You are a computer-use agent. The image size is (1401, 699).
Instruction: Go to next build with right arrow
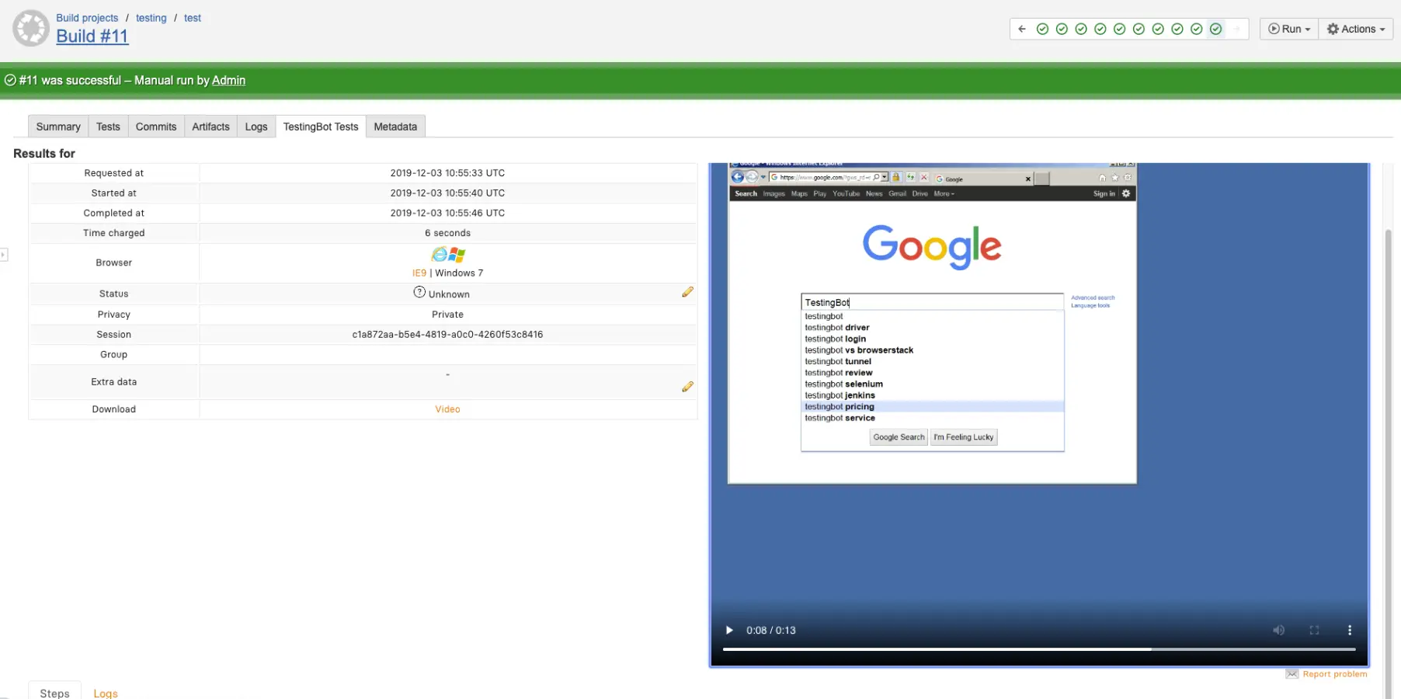pos(1236,29)
